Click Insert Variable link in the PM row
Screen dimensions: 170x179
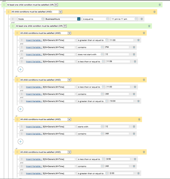(x=34, y=47)
